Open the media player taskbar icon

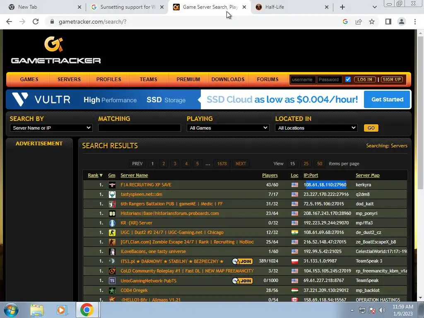[x=62, y=310]
